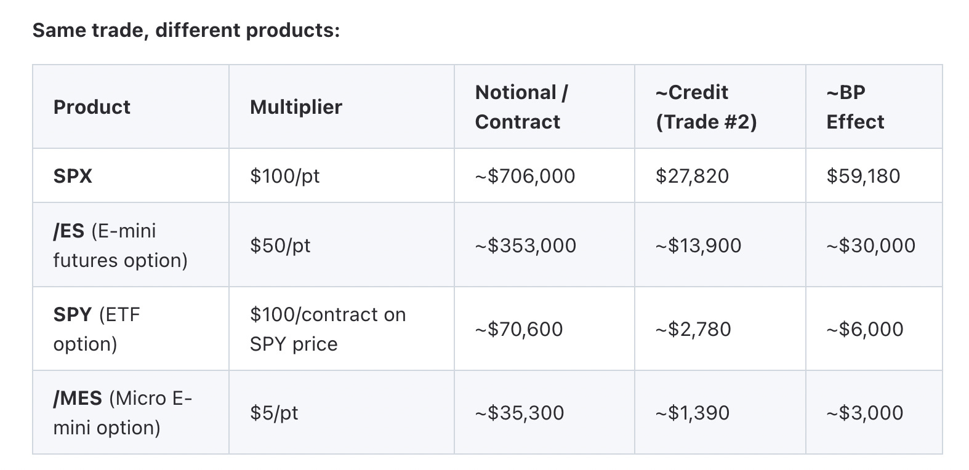Click the $100/pt multiplier cell
Screen dimensions: 969x470
coord(284,176)
